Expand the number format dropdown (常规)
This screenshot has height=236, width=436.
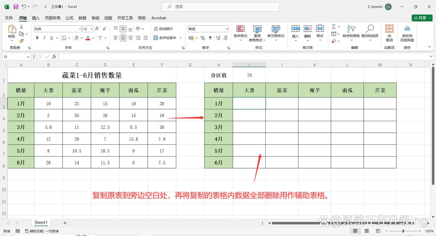[227, 29]
